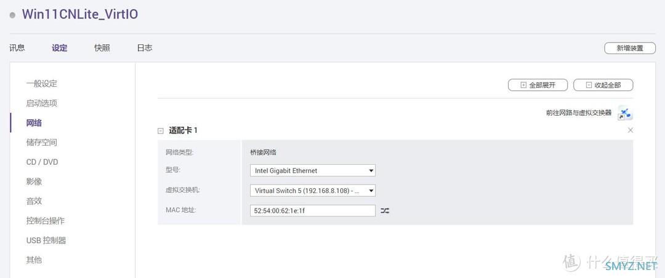Viewport: 665px width, 278px height.
Task: Open 储存空间 settings
Action: [x=41, y=143]
